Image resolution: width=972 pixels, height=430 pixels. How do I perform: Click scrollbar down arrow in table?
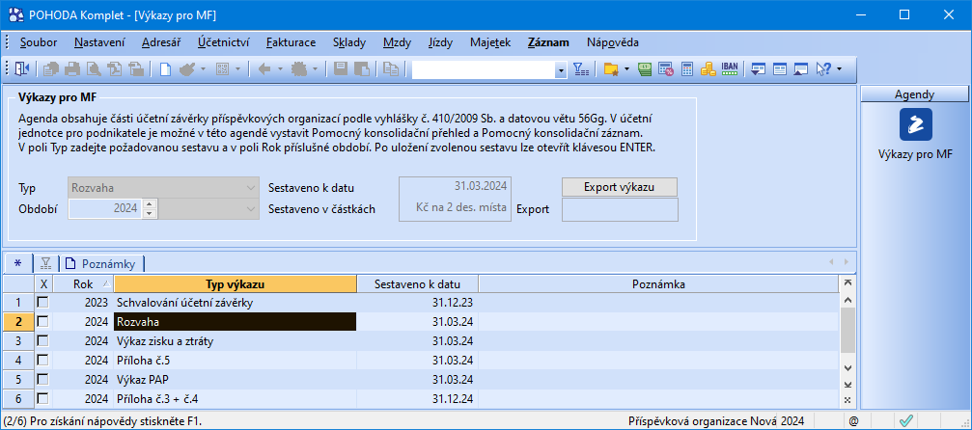(x=847, y=368)
